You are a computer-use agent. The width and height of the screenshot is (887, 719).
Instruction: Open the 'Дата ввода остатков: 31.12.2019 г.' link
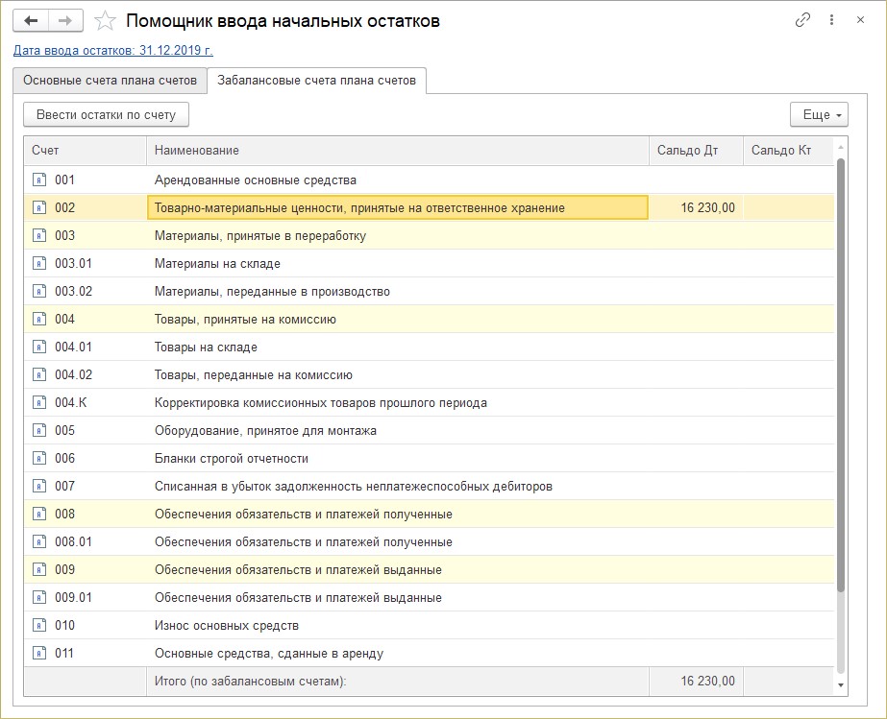113,50
